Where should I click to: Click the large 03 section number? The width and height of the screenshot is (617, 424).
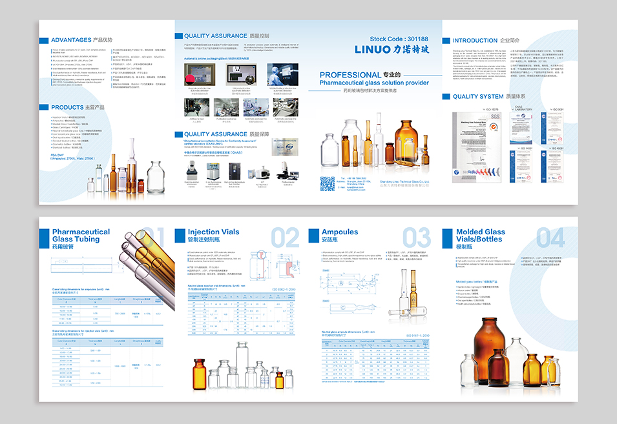point(417,237)
